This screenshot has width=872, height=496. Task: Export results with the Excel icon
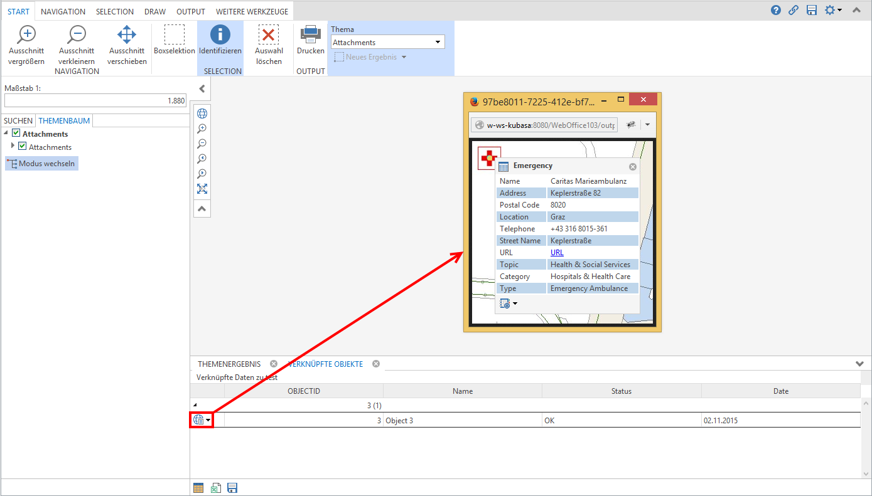(215, 488)
